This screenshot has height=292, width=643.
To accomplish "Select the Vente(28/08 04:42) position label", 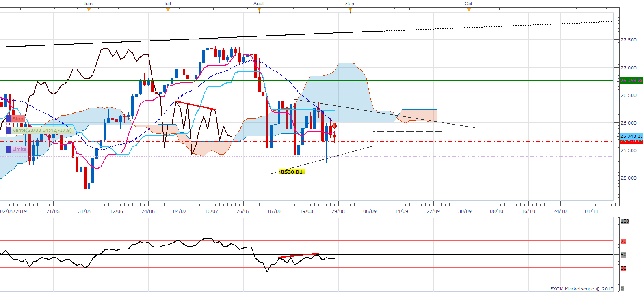I will [x=42, y=130].
